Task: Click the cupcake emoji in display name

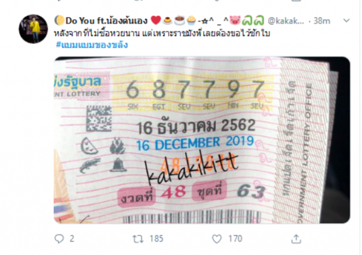Action: [191, 20]
